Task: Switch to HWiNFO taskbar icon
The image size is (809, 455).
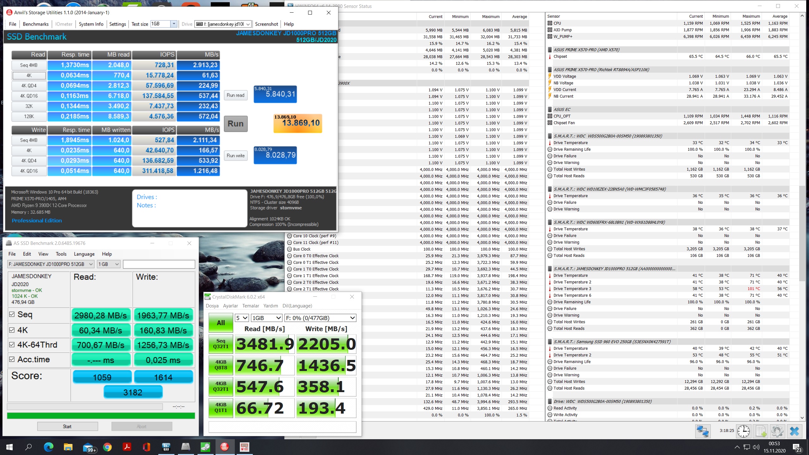Action: pyautogui.click(x=166, y=447)
